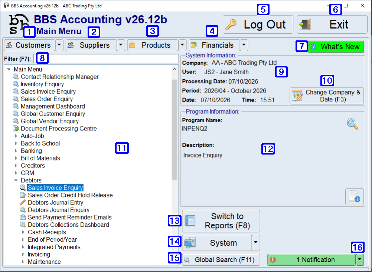The height and width of the screenshot is (272, 372).
Task: Click the magnifier icon in Program Information
Action: pos(352,124)
